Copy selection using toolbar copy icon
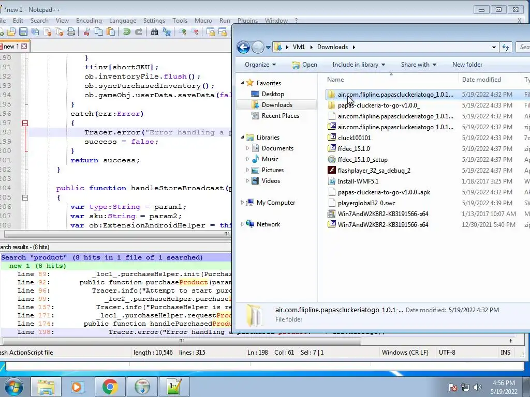Viewport: 530px width, 397px height. point(99,32)
